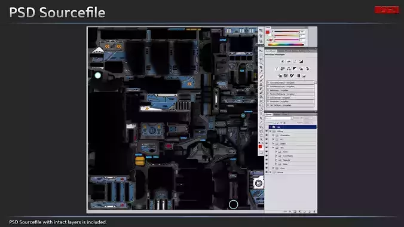Image resolution: width=404 pixels, height=227 pixels.
Task: Hide the Illumination layer group
Action: [x=267, y=135]
